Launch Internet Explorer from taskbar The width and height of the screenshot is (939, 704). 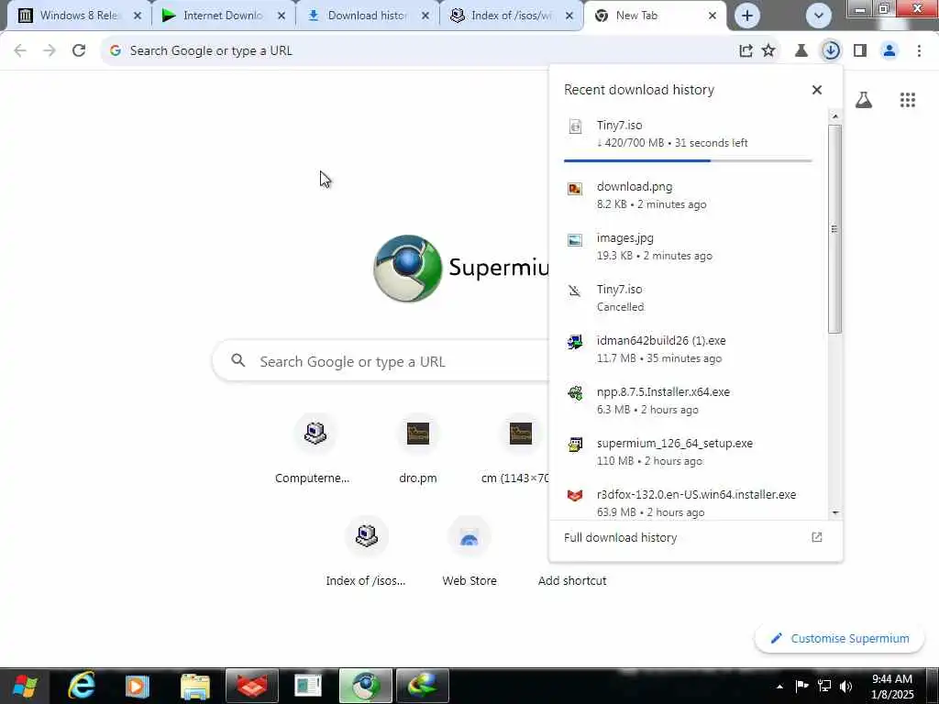(x=82, y=686)
